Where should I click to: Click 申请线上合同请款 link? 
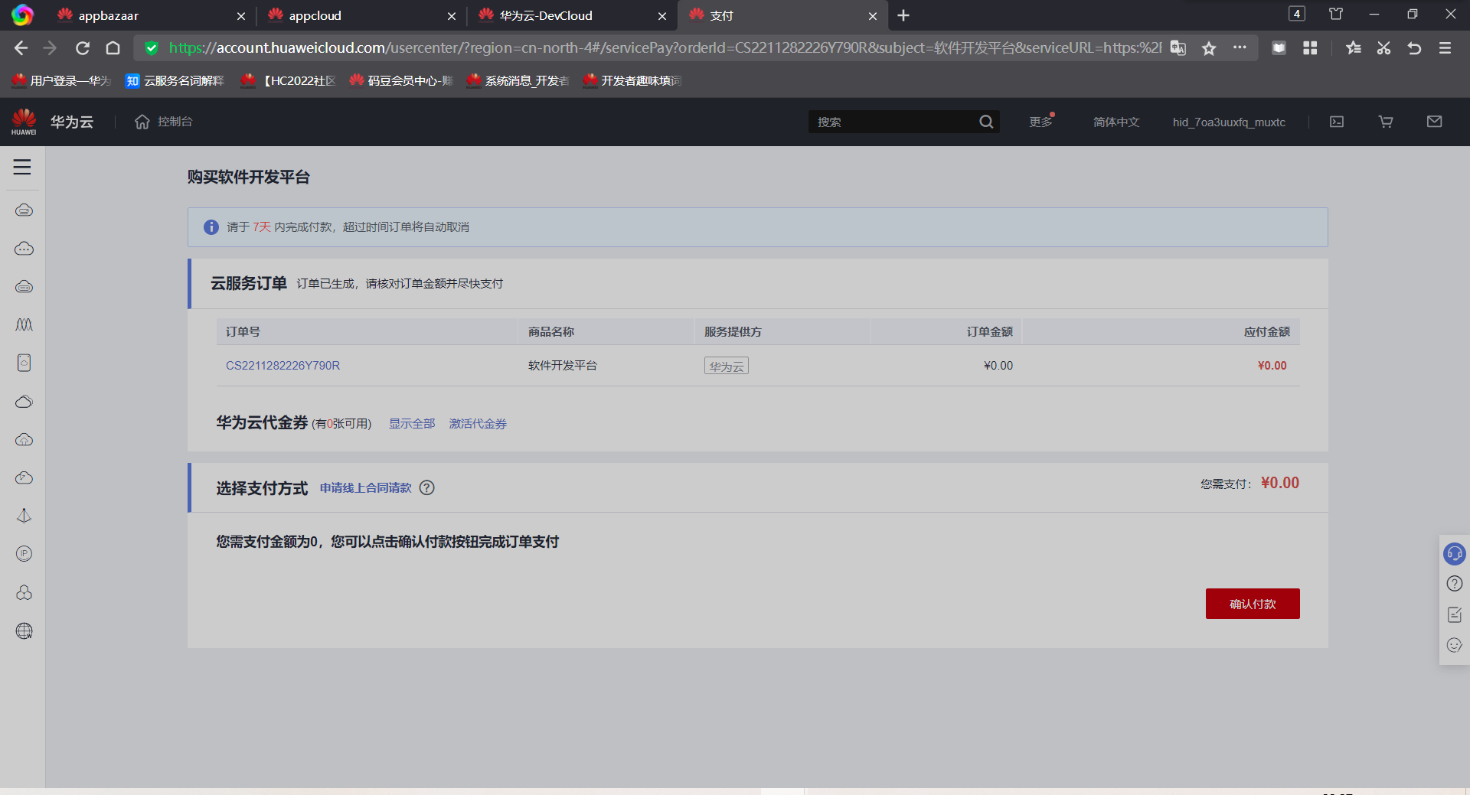click(366, 488)
